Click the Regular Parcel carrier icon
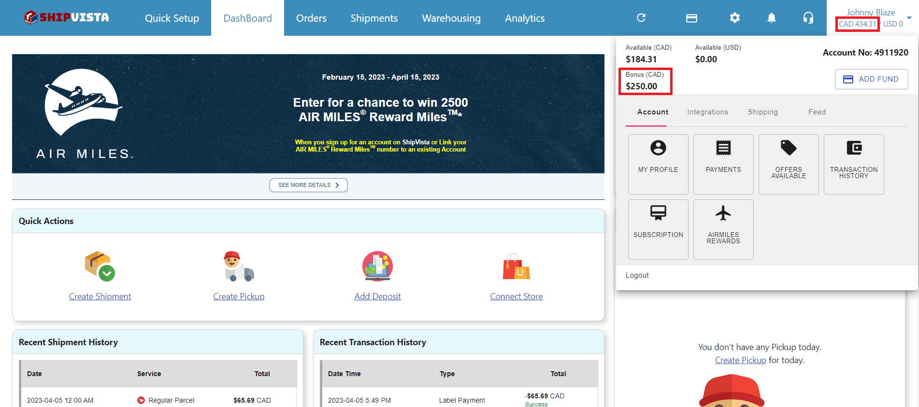 (x=141, y=400)
